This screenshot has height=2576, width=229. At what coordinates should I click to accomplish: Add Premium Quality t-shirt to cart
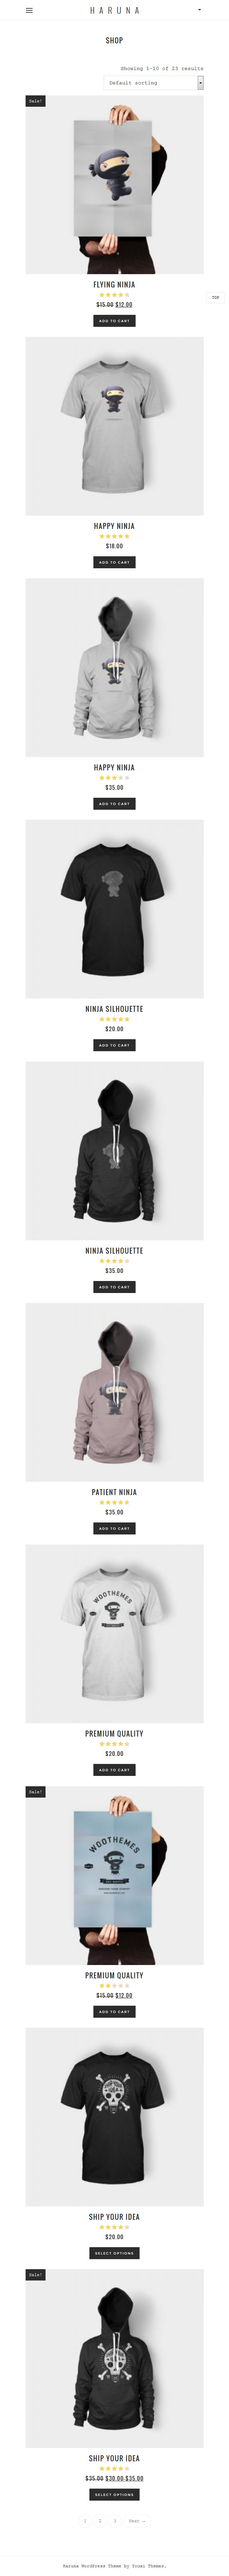click(x=114, y=1770)
